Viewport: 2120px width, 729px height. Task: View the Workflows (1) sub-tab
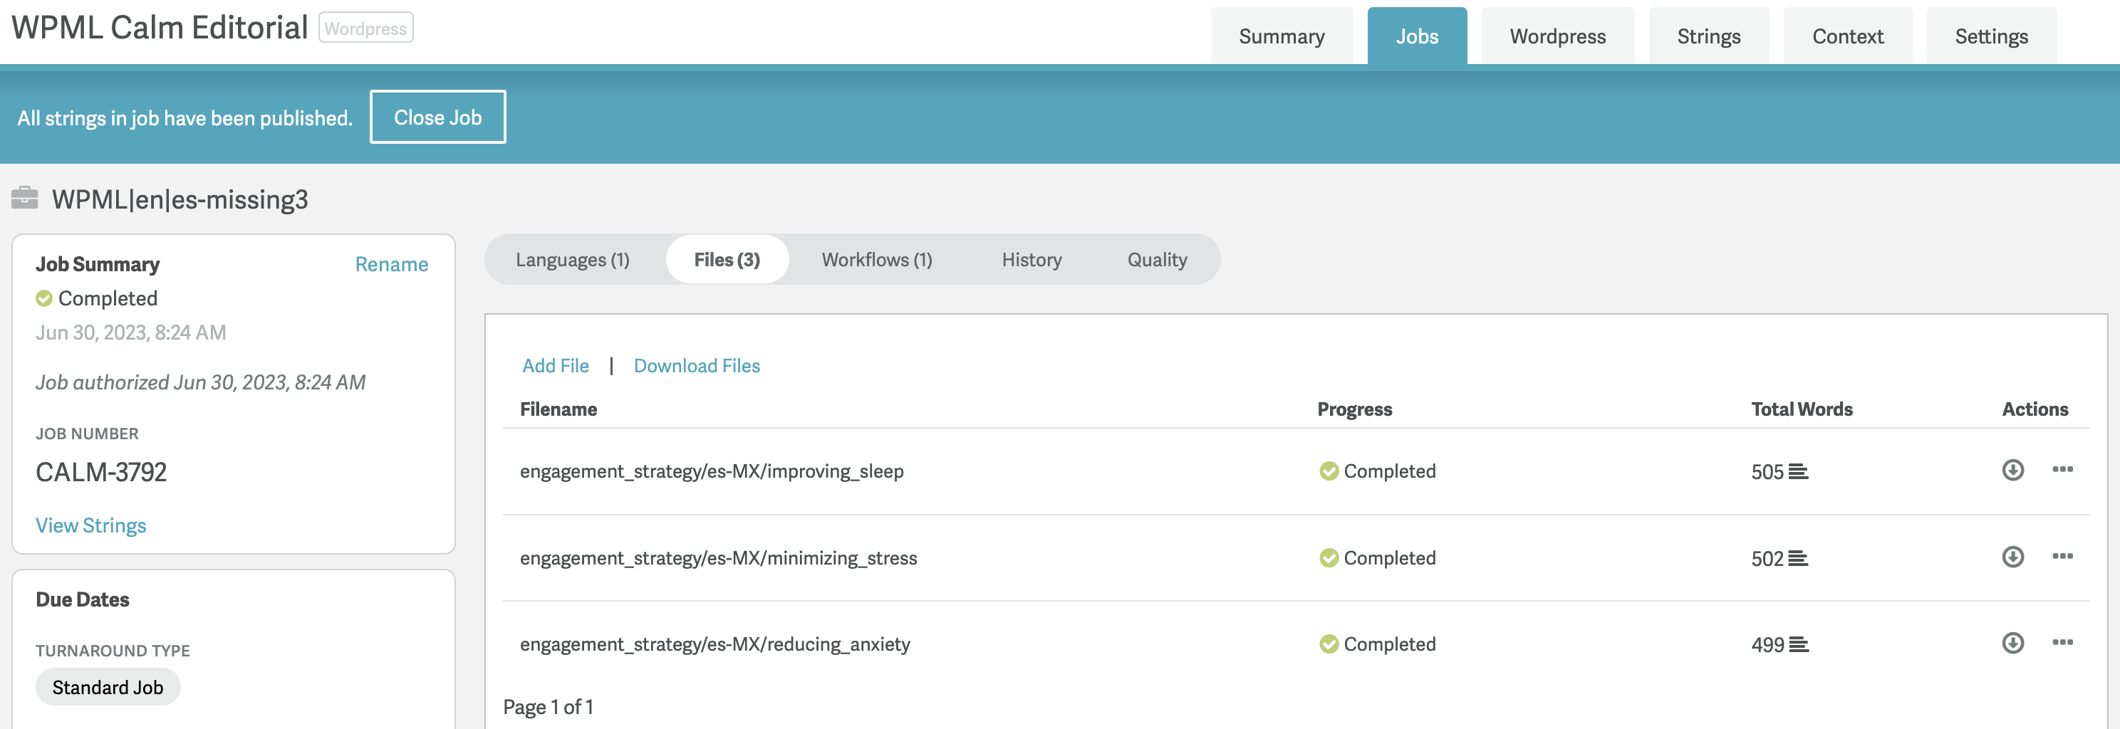pos(876,260)
